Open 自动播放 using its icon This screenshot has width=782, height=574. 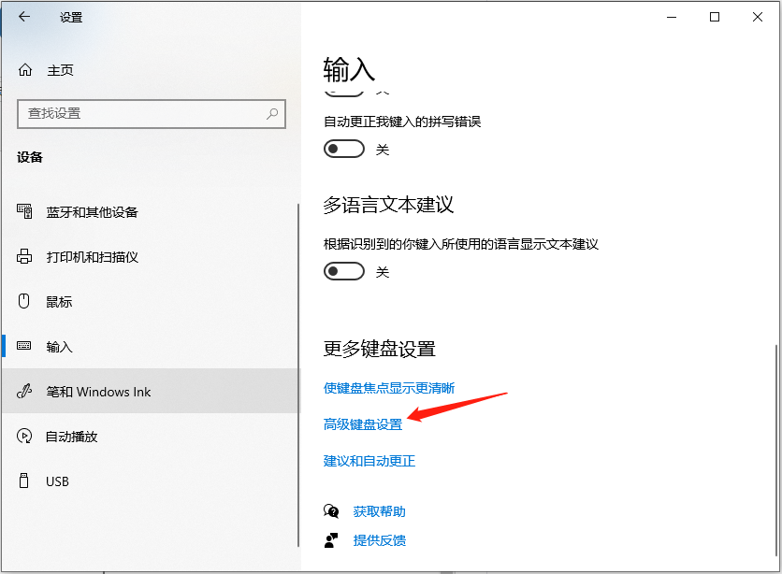[x=22, y=437]
